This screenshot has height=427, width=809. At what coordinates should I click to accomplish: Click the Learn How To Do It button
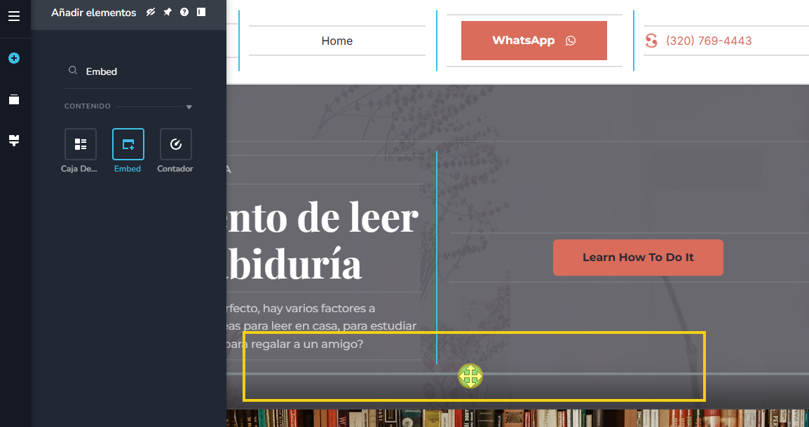pos(638,257)
